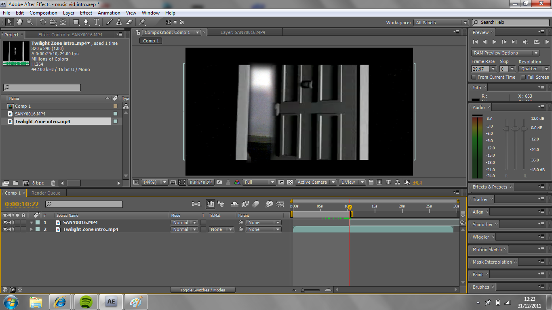552x310 pixels.
Task: Open viewer resolution Full dropdown
Action: point(259,182)
